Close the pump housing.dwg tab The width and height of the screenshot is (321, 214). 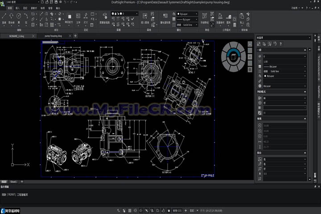point(70,36)
